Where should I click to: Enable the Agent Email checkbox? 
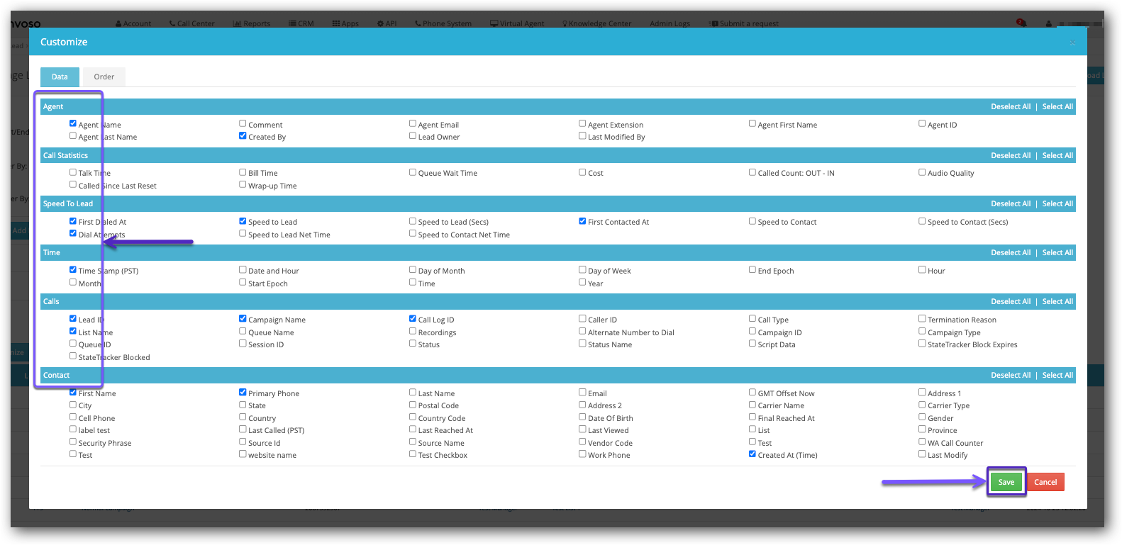click(413, 123)
